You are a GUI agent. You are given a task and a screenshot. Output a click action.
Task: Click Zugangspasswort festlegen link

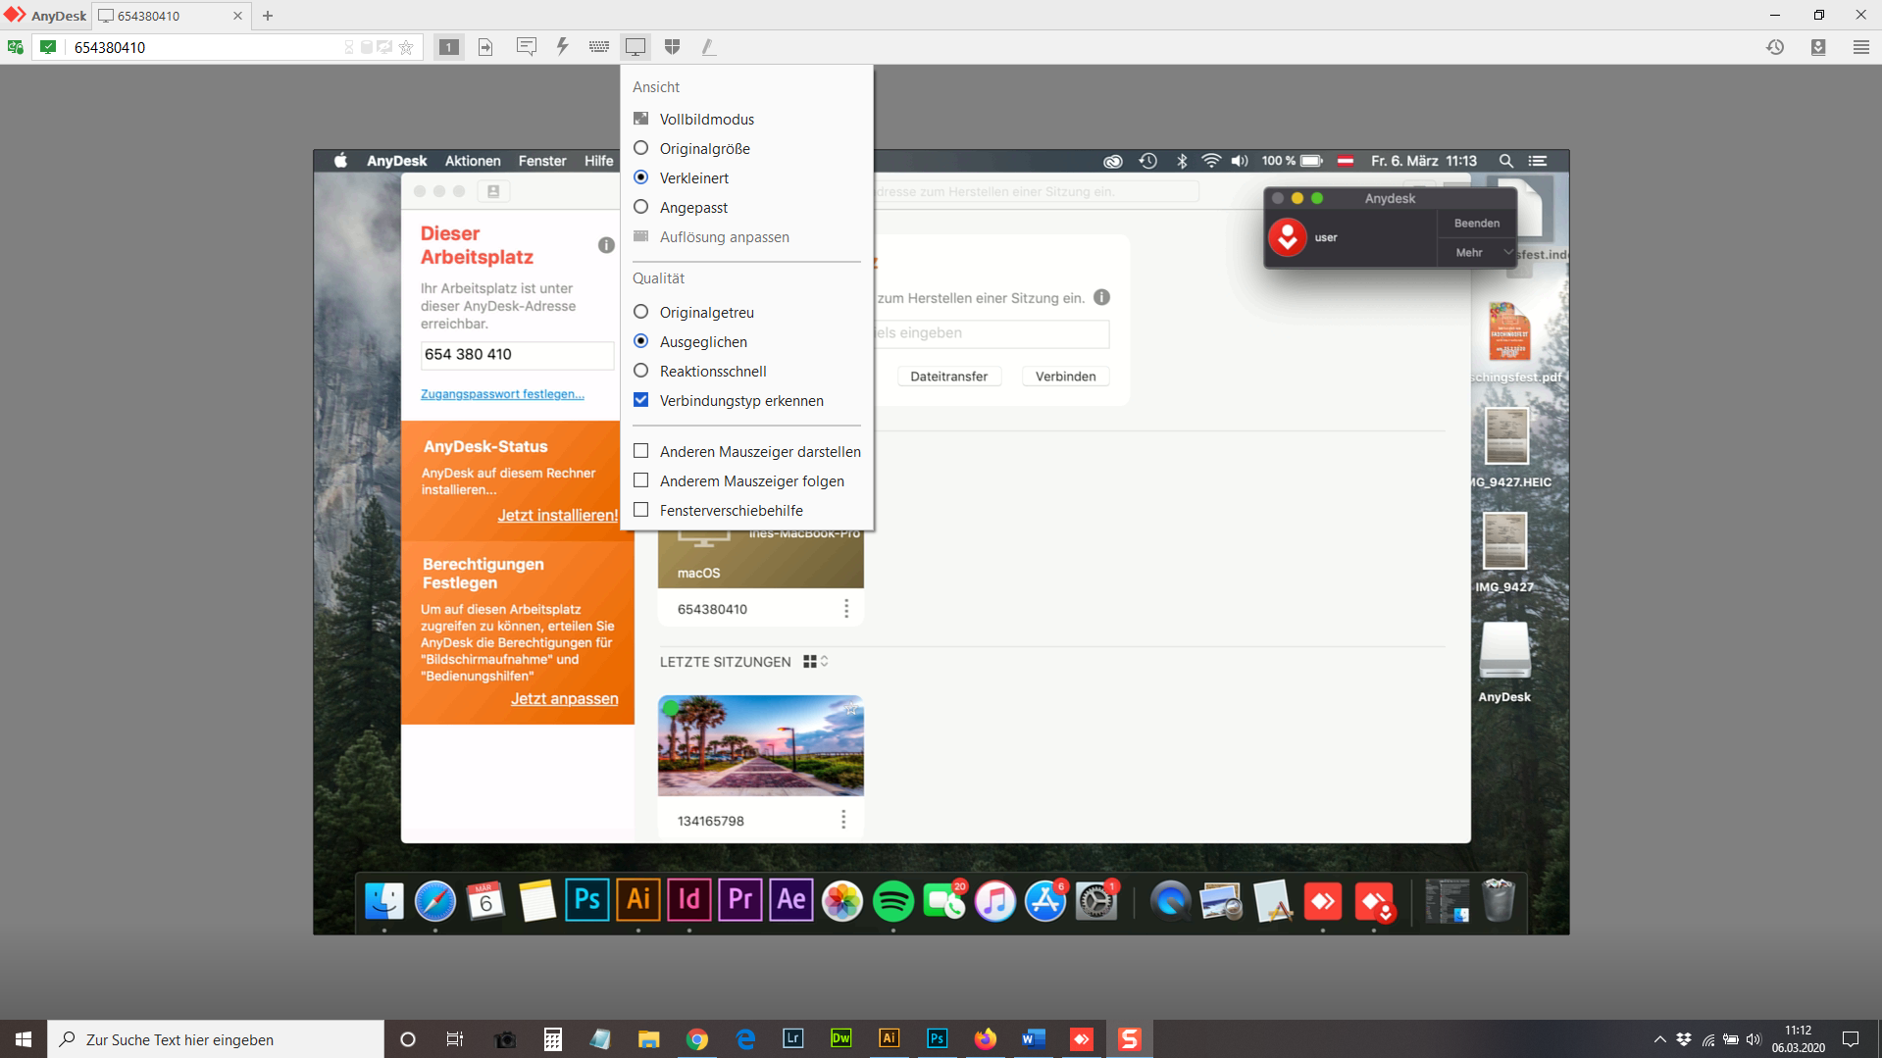502,394
